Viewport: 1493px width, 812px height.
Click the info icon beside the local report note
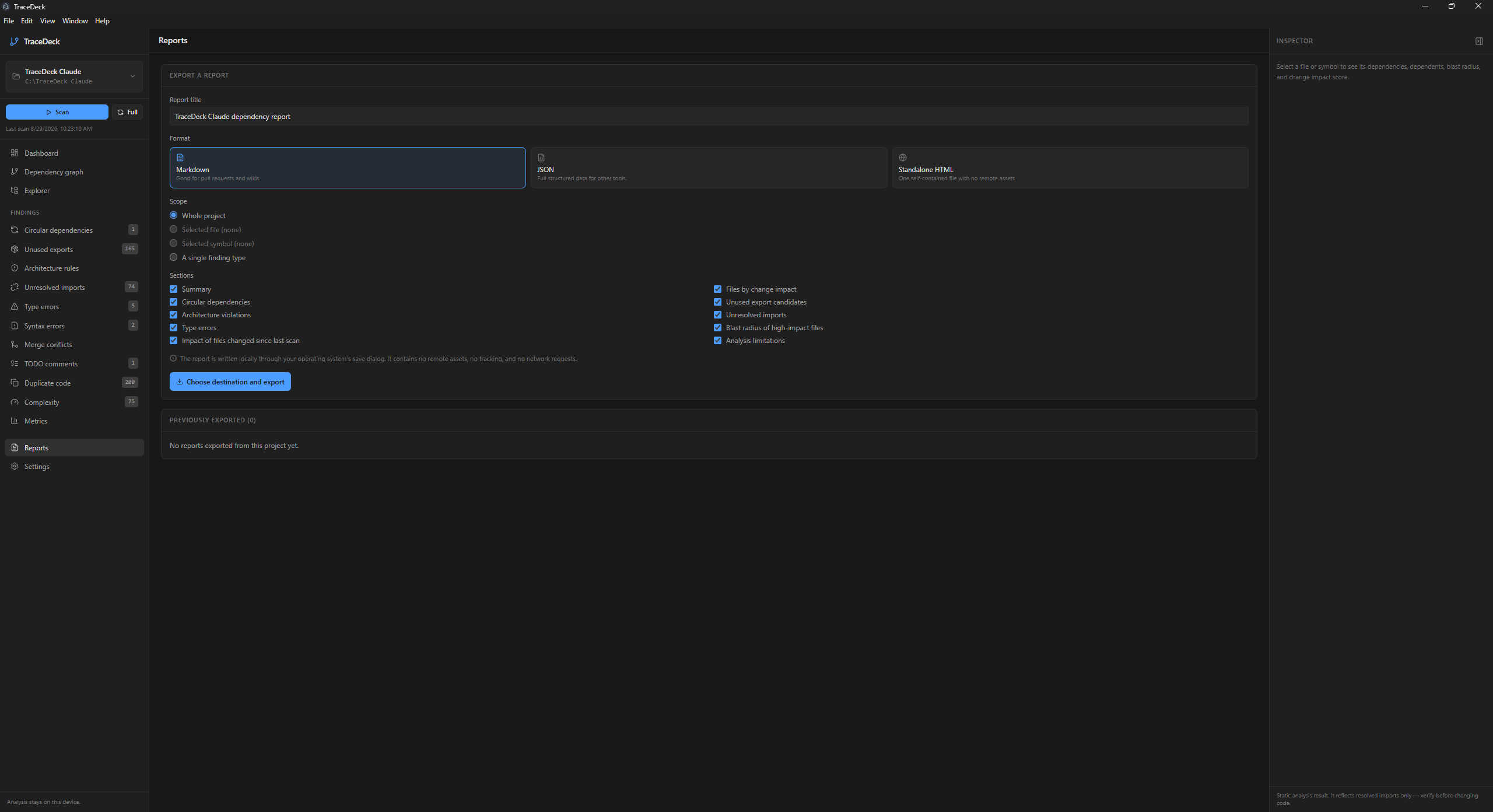(x=173, y=359)
